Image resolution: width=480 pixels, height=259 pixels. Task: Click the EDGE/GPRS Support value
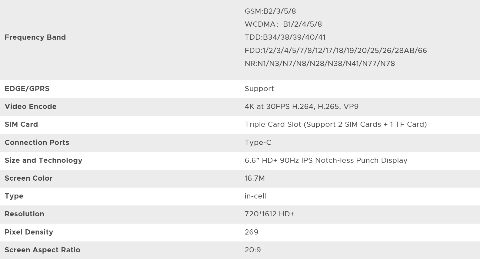(259, 89)
